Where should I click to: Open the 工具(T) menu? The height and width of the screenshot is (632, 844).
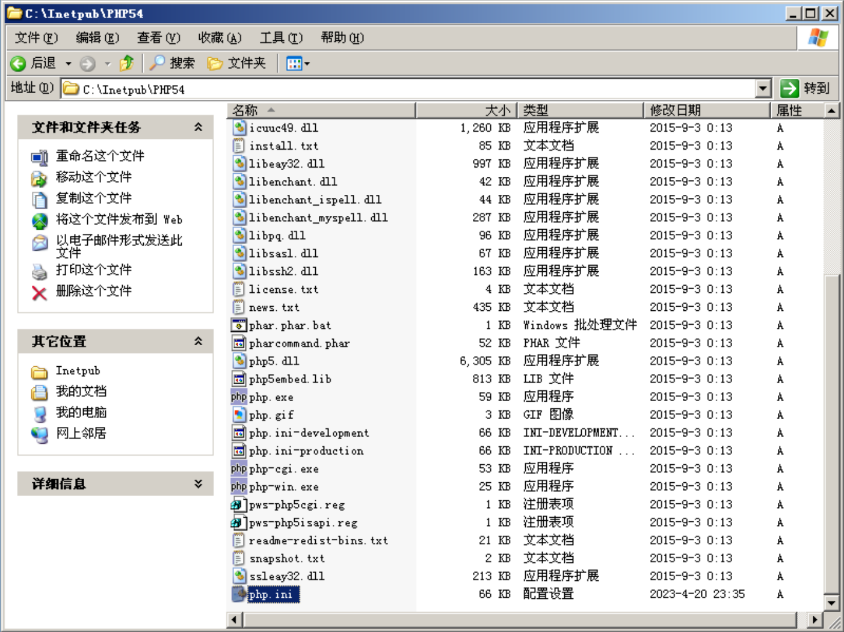(x=281, y=38)
